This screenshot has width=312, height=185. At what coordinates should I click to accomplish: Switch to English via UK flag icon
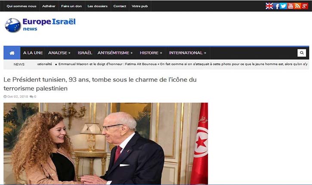click(x=269, y=6)
